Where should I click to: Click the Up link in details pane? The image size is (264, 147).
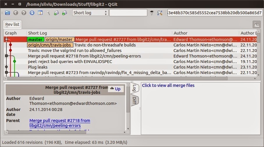coord(116,89)
